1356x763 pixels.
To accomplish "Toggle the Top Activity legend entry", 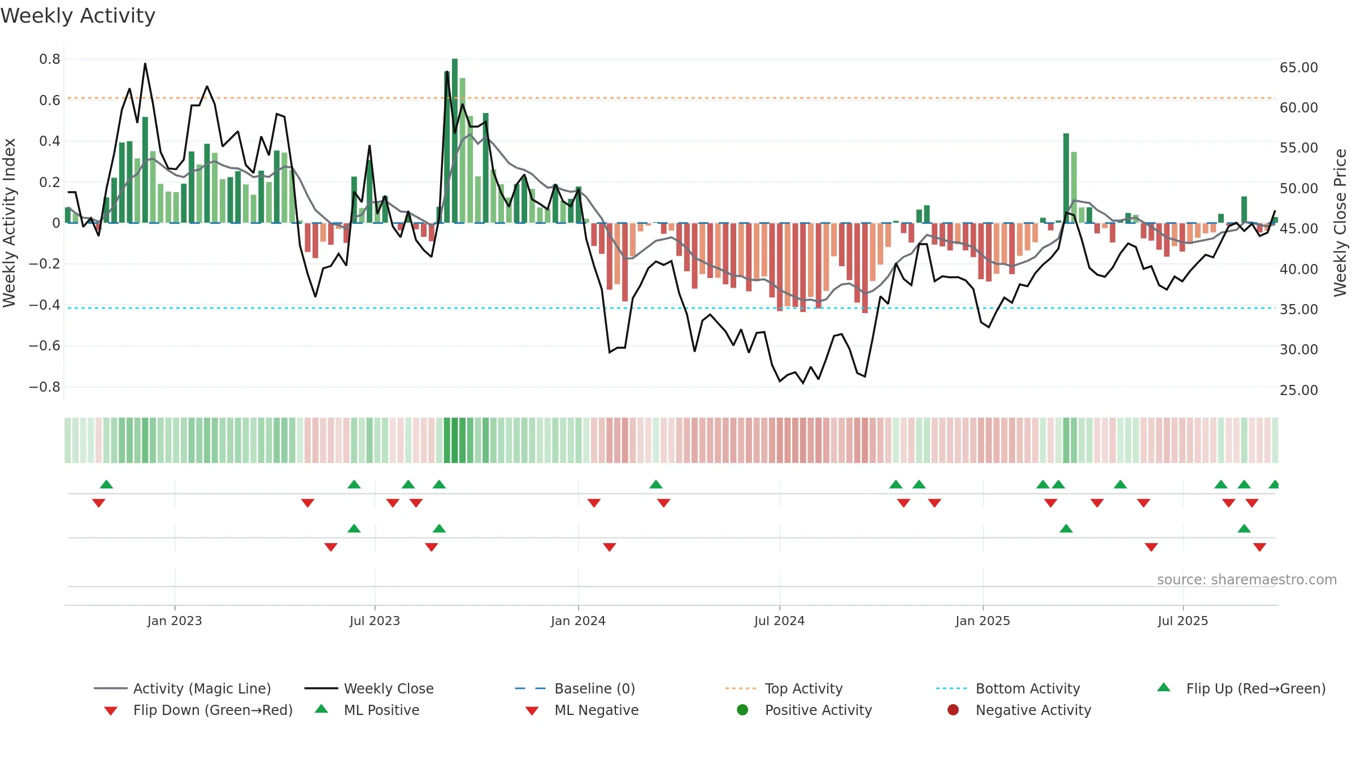I will [784, 688].
